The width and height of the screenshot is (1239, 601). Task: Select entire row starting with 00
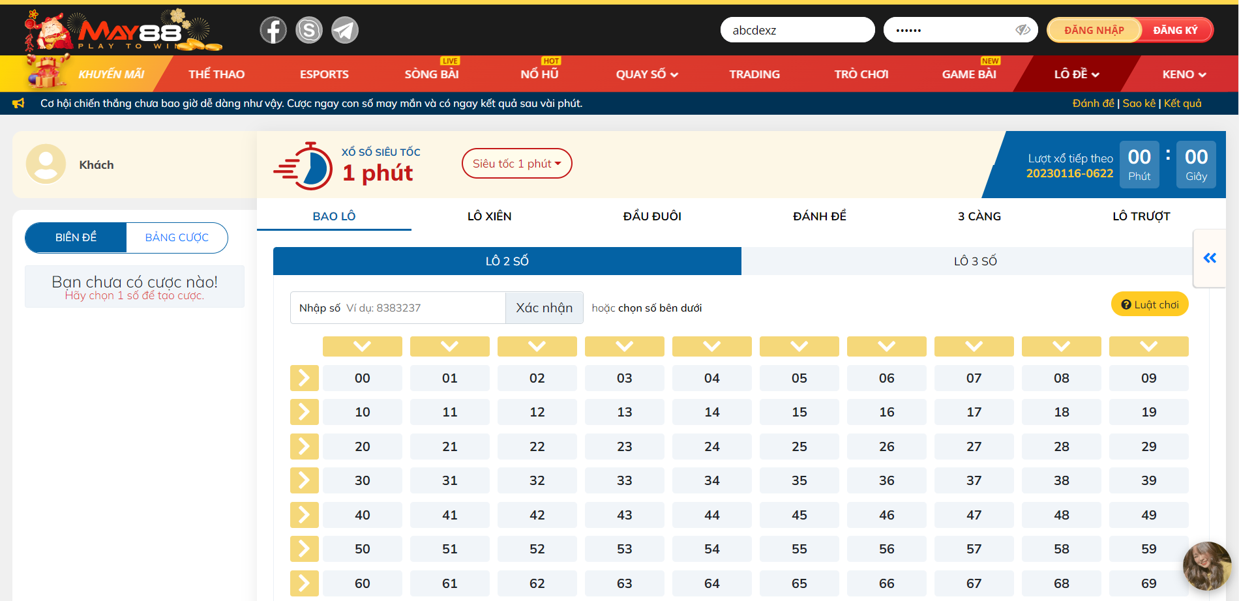304,378
